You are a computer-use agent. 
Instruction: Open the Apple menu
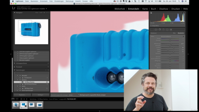(13, 1)
